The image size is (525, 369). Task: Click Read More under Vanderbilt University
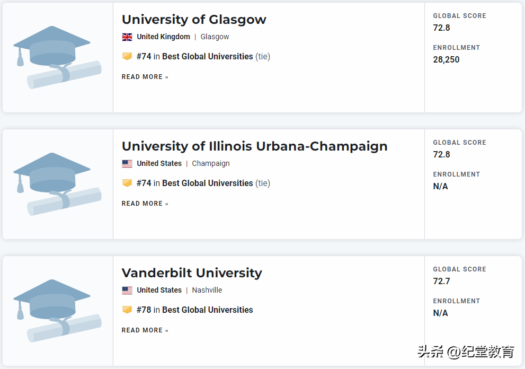point(145,330)
